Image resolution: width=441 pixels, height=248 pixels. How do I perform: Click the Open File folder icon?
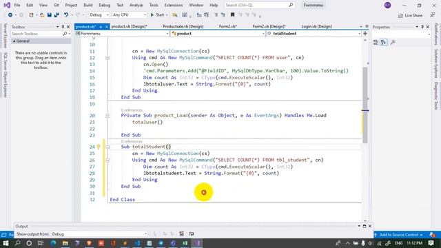[x=42, y=15]
